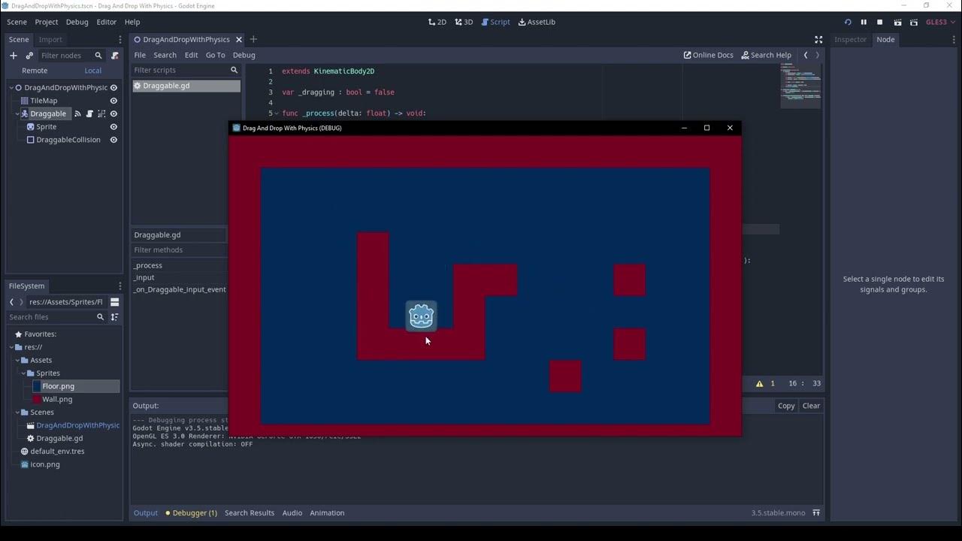962x541 pixels.
Task: Play the edited scene
Action: [897, 23]
